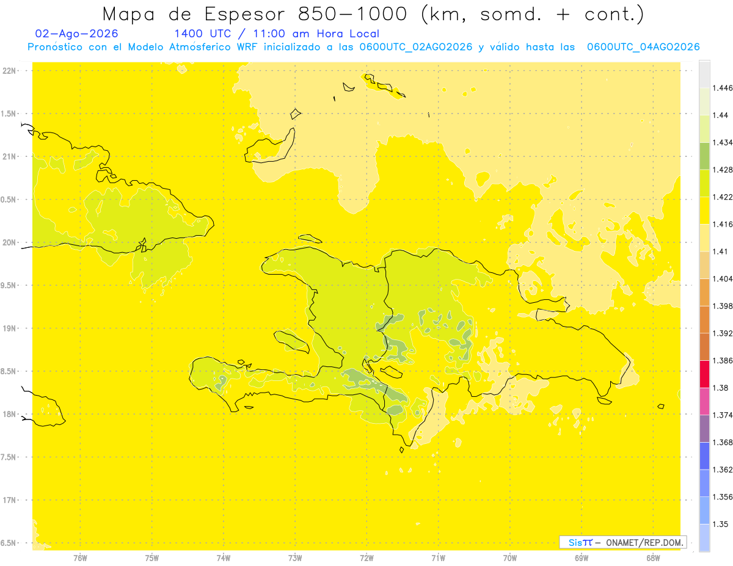The width and height of the screenshot is (733, 566).
Task: Click the colorbar value 1.362
Action: tap(723, 470)
